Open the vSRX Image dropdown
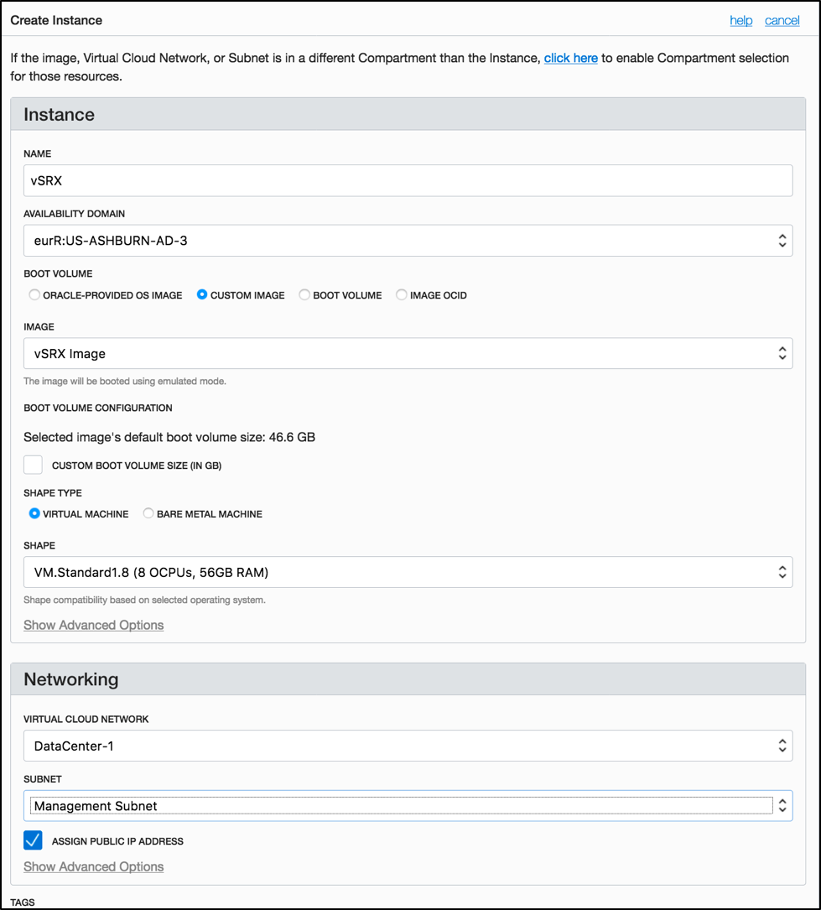This screenshot has height=910, width=821. [408, 353]
